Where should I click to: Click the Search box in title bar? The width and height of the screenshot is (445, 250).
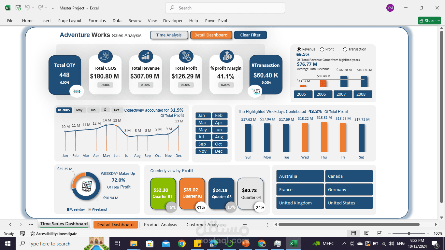click(x=225, y=8)
